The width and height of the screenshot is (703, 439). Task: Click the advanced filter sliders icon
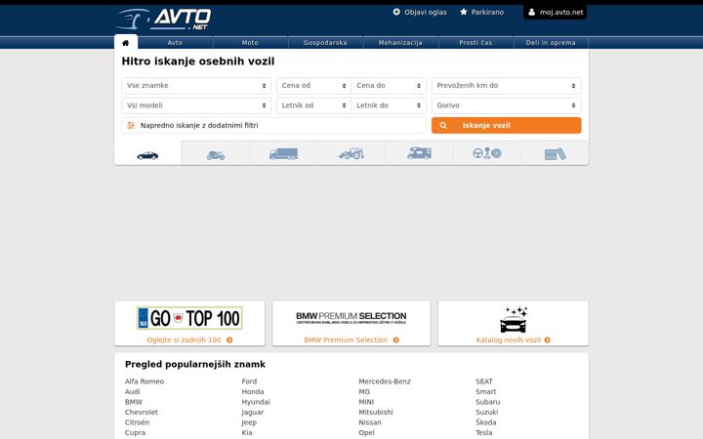tap(131, 126)
